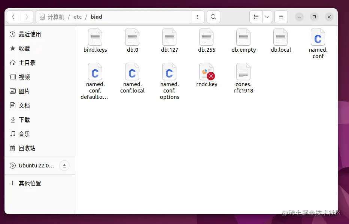This screenshot has width=349, height=224.
Task: Select the named.conf.local file icon
Action: tap(132, 72)
